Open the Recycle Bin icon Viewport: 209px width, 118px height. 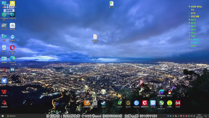pyautogui.click(x=4, y=49)
